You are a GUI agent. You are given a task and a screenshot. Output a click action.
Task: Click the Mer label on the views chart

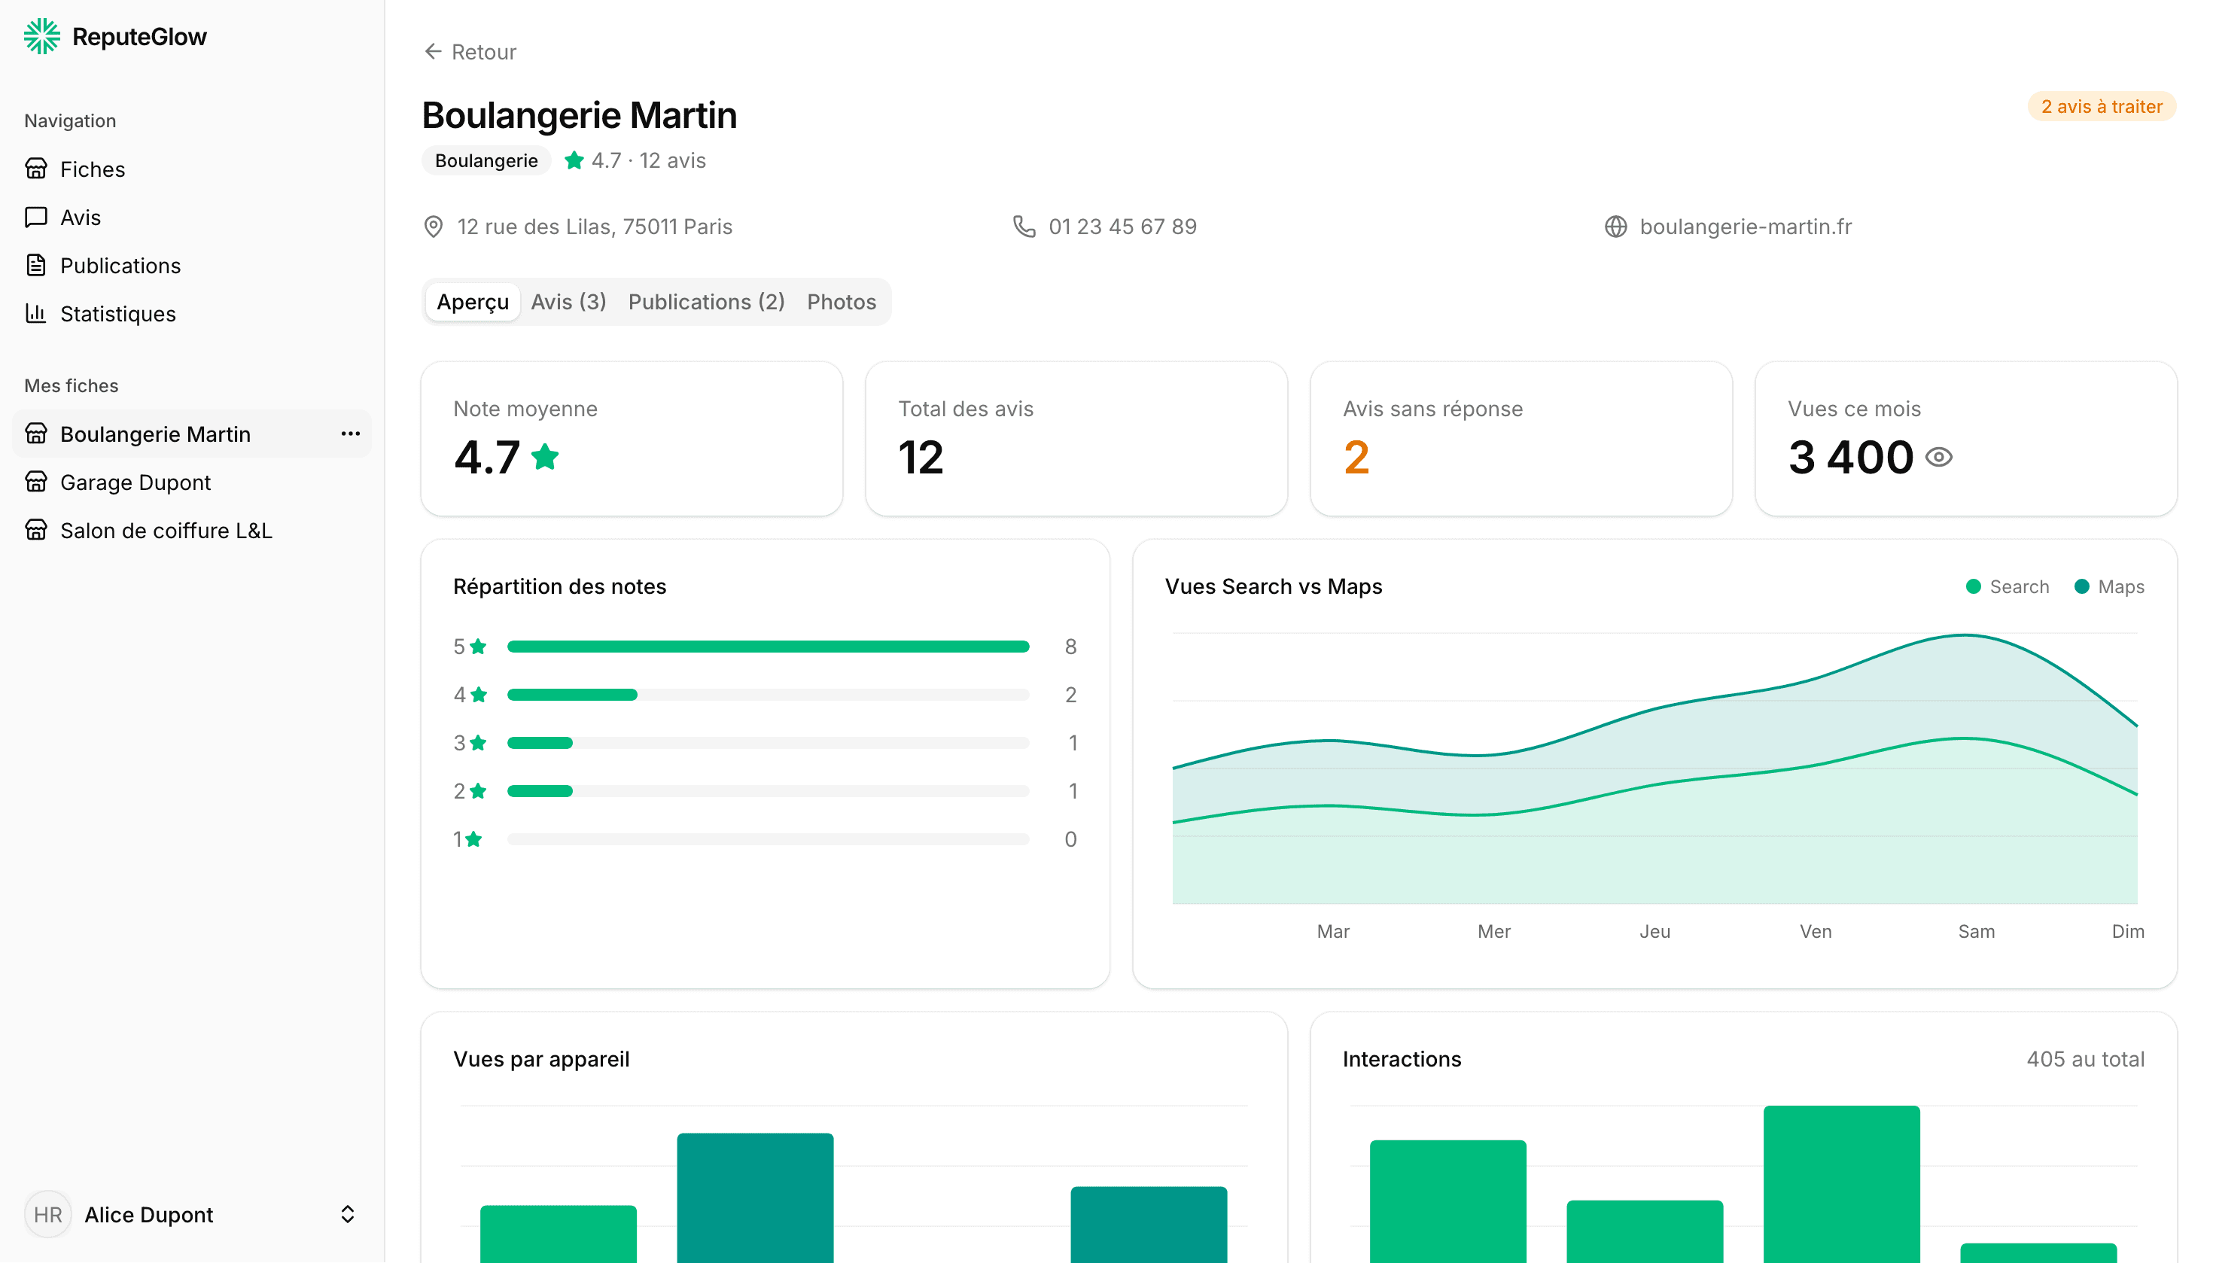click(1493, 932)
